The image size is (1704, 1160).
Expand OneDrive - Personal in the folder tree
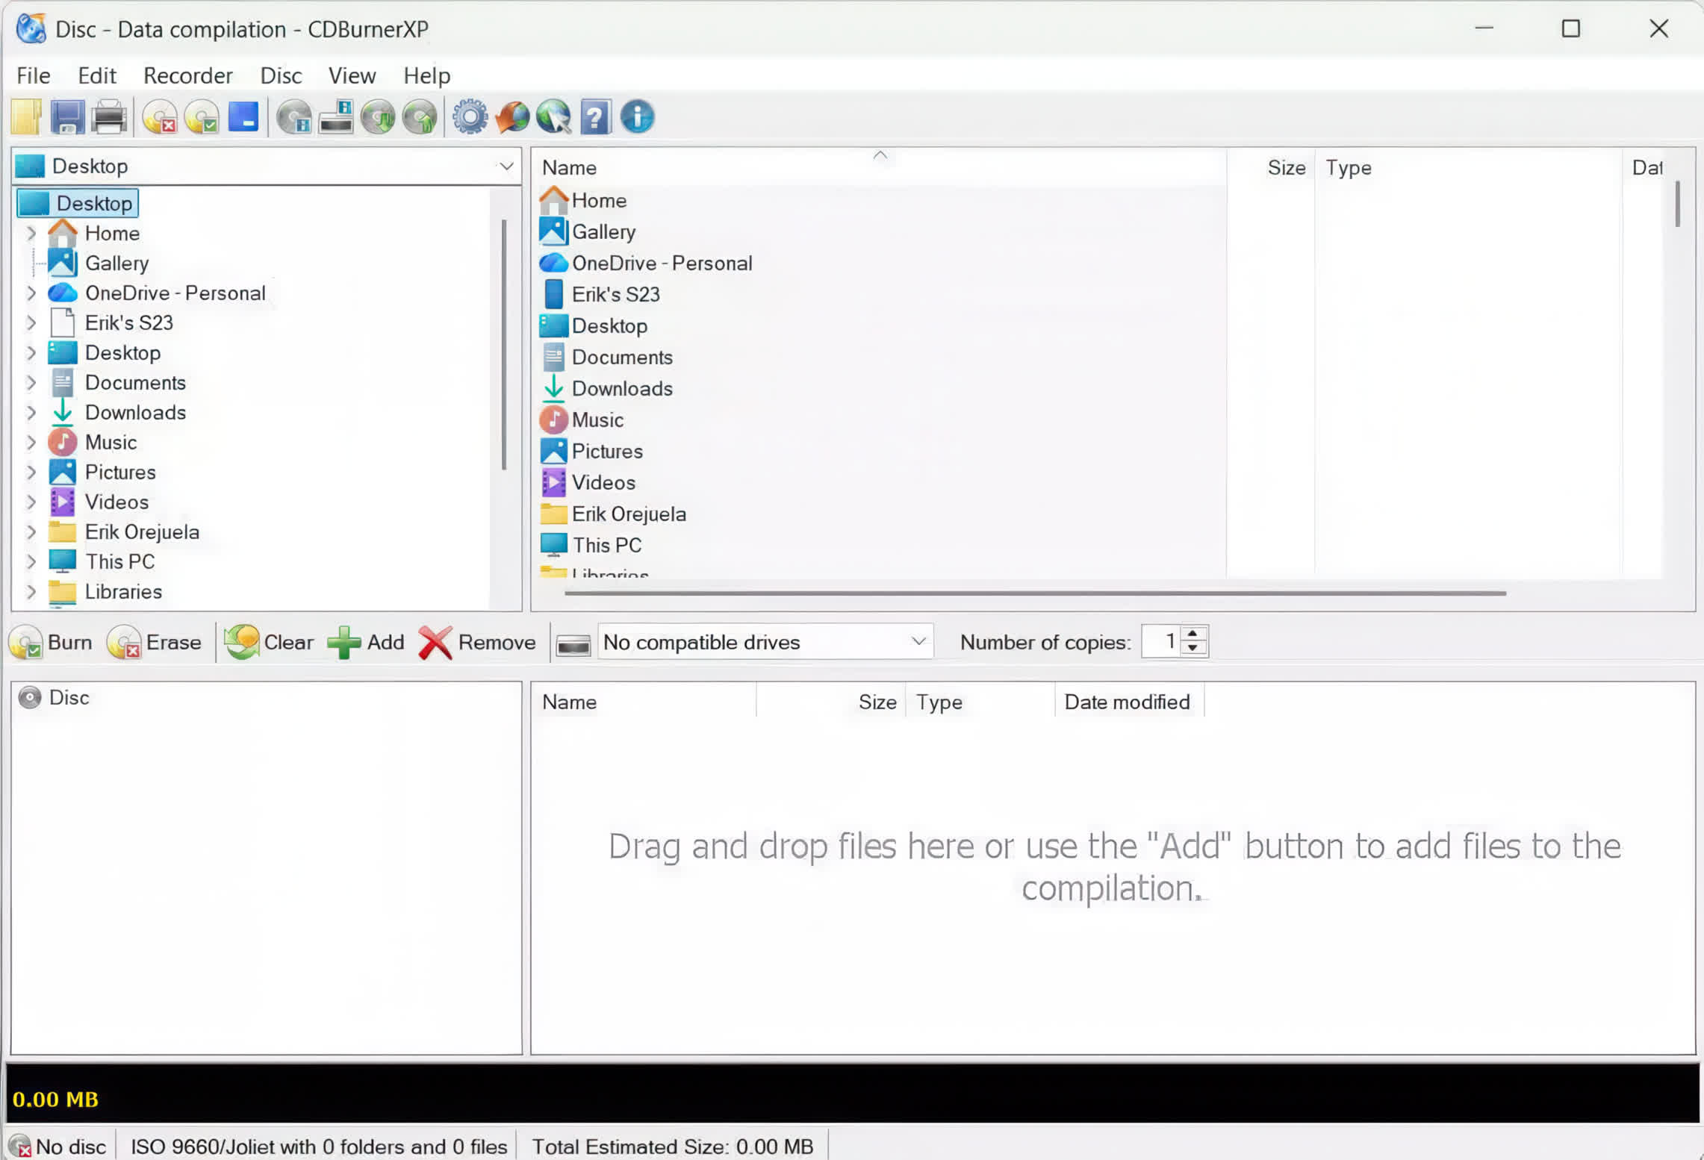[31, 293]
